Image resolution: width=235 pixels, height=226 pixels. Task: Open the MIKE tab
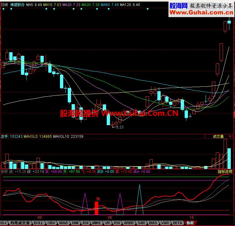97,223
